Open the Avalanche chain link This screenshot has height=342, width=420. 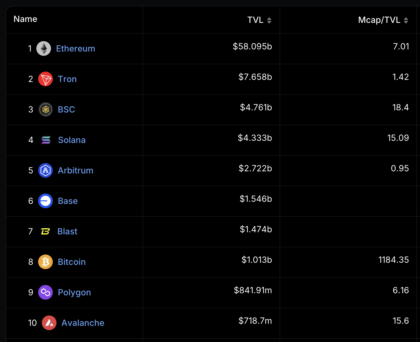tap(83, 323)
